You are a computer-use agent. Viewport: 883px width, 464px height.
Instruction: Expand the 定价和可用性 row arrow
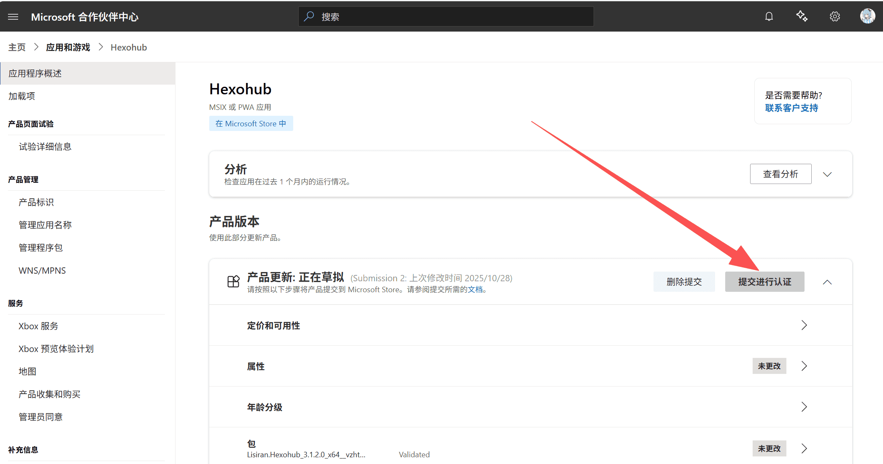tap(804, 325)
